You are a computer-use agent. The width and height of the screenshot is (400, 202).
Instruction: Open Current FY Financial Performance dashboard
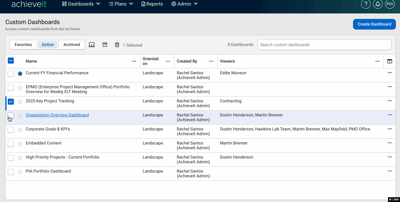(57, 73)
